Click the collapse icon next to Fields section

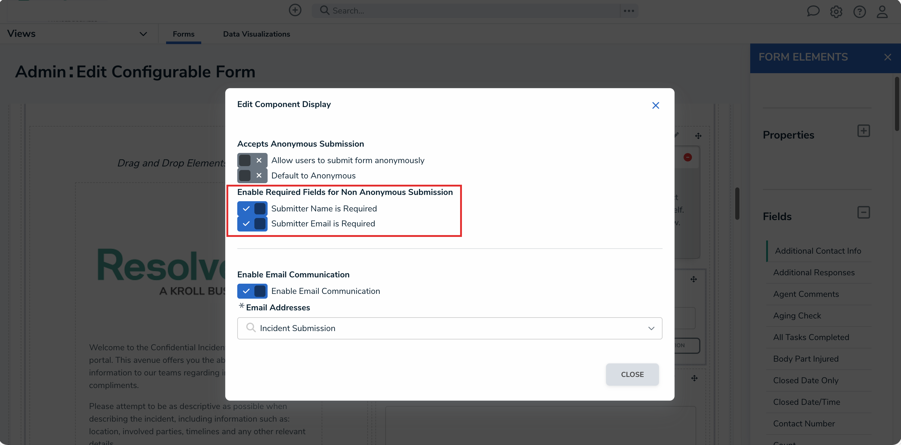tap(864, 212)
